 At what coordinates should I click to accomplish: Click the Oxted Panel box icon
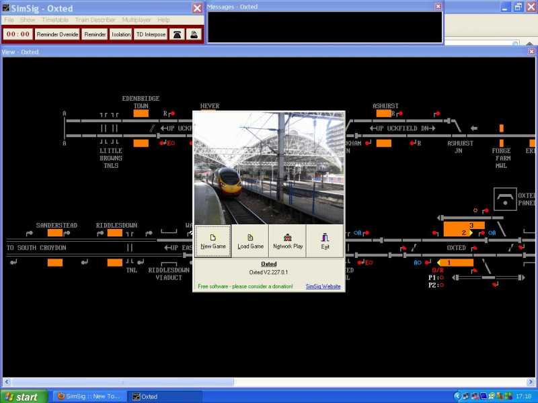click(x=505, y=199)
